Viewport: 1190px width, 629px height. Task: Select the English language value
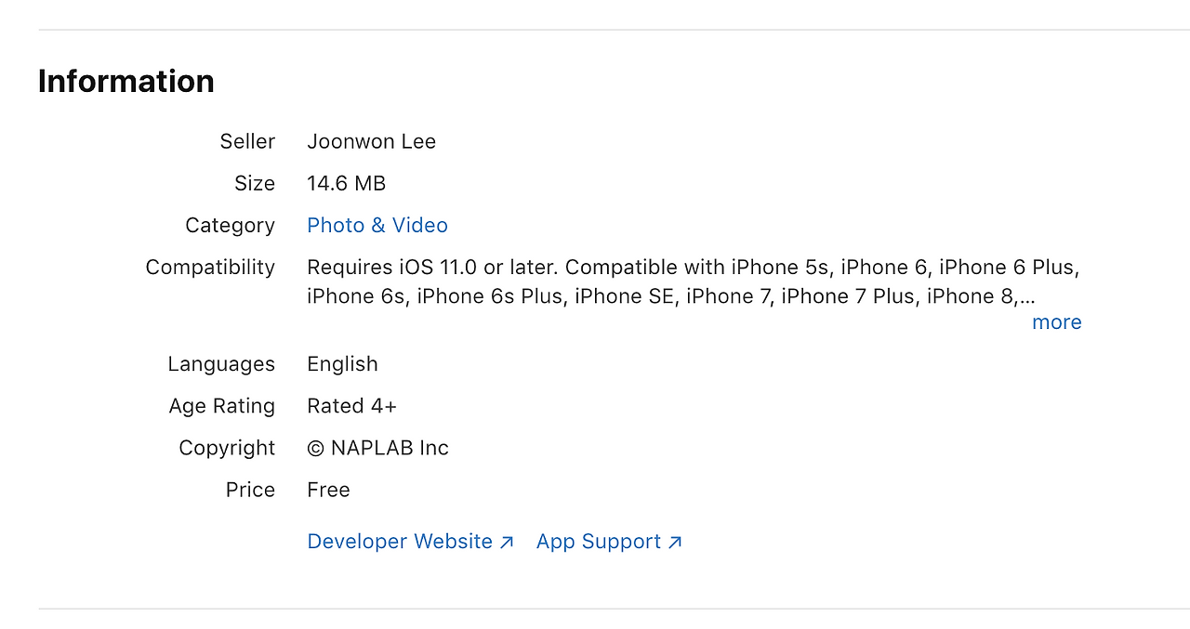coord(342,364)
